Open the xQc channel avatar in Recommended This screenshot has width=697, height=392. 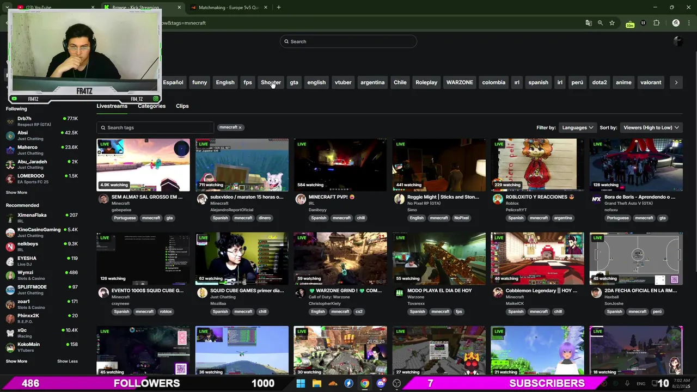10,333
